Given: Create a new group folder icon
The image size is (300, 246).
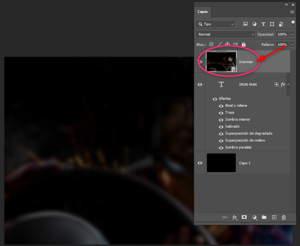Looking at the screenshot, I should tap(264, 217).
